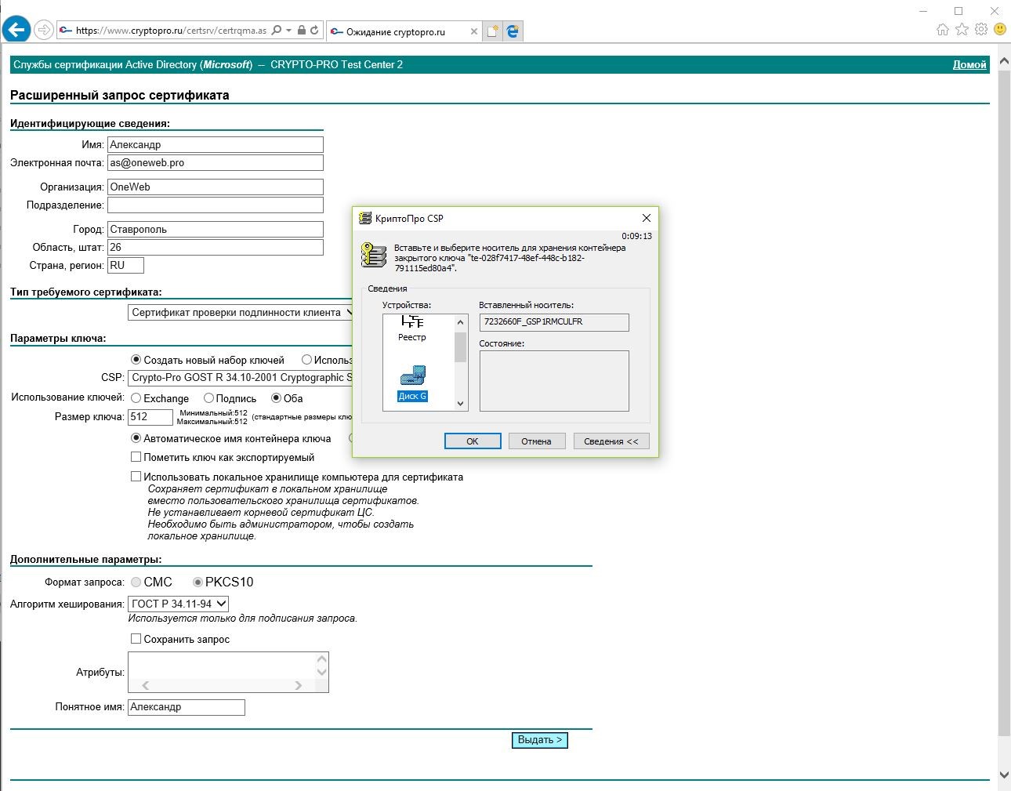Click the devices list scroll up arrow
This screenshot has height=791, width=1011.
(x=460, y=322)
